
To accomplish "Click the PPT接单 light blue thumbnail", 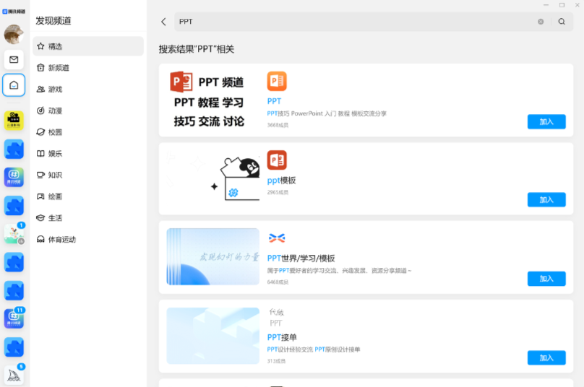I will tap(213, 336).
